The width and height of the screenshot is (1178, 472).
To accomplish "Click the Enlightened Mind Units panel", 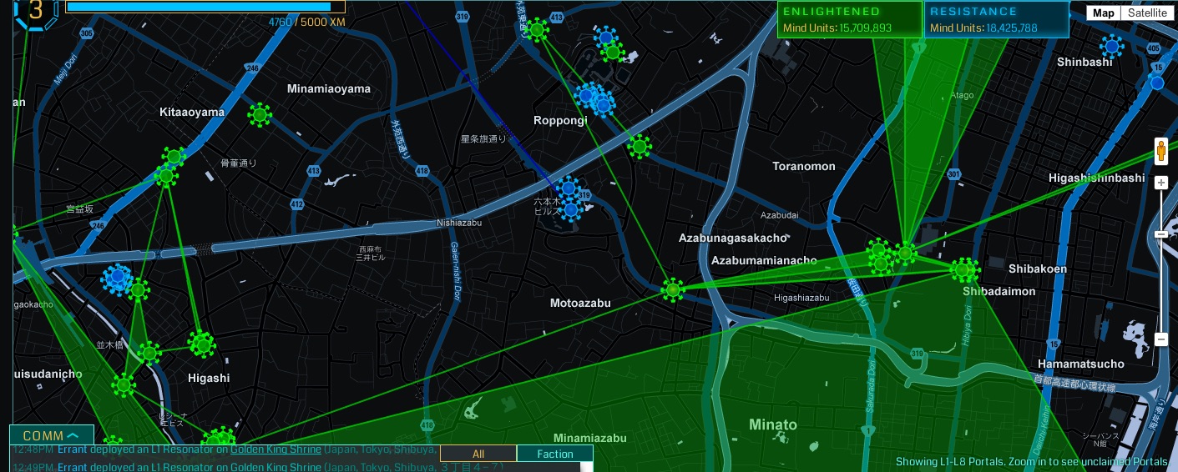I will (x=850, y=19).
